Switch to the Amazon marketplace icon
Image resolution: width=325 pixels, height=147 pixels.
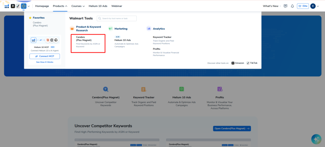click(13, 6)
